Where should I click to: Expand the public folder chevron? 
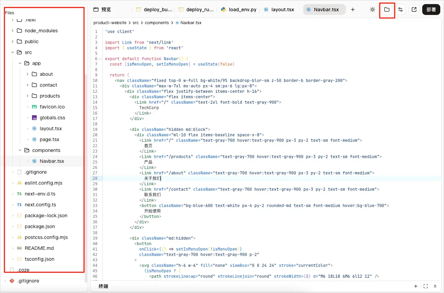[13, 41]
